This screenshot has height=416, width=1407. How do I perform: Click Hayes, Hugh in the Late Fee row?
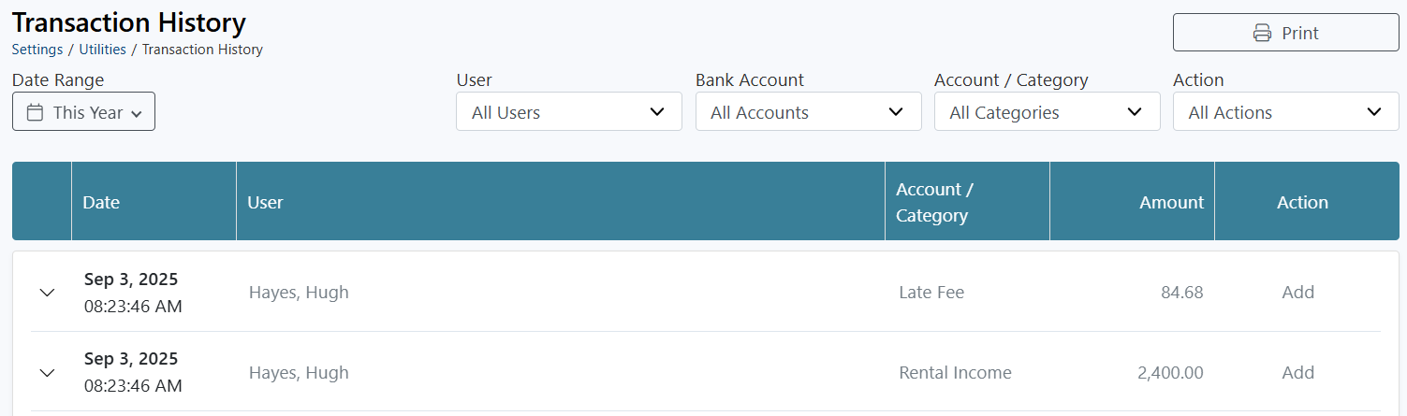click(299, 293)
